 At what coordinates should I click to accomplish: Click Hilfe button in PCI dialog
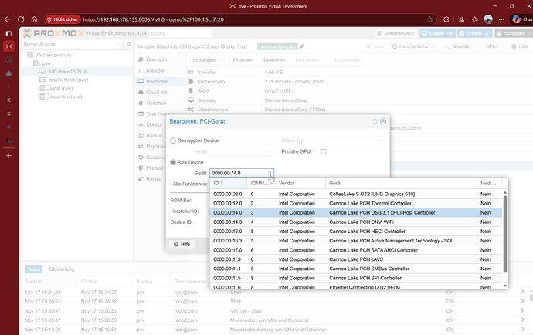[182, 244]
